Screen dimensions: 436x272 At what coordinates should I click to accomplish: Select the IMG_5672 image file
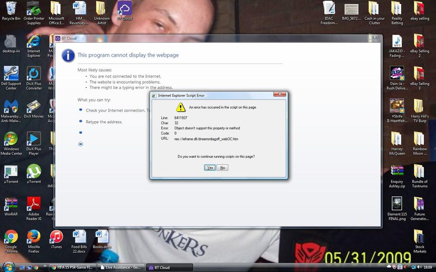coord(352,11)
